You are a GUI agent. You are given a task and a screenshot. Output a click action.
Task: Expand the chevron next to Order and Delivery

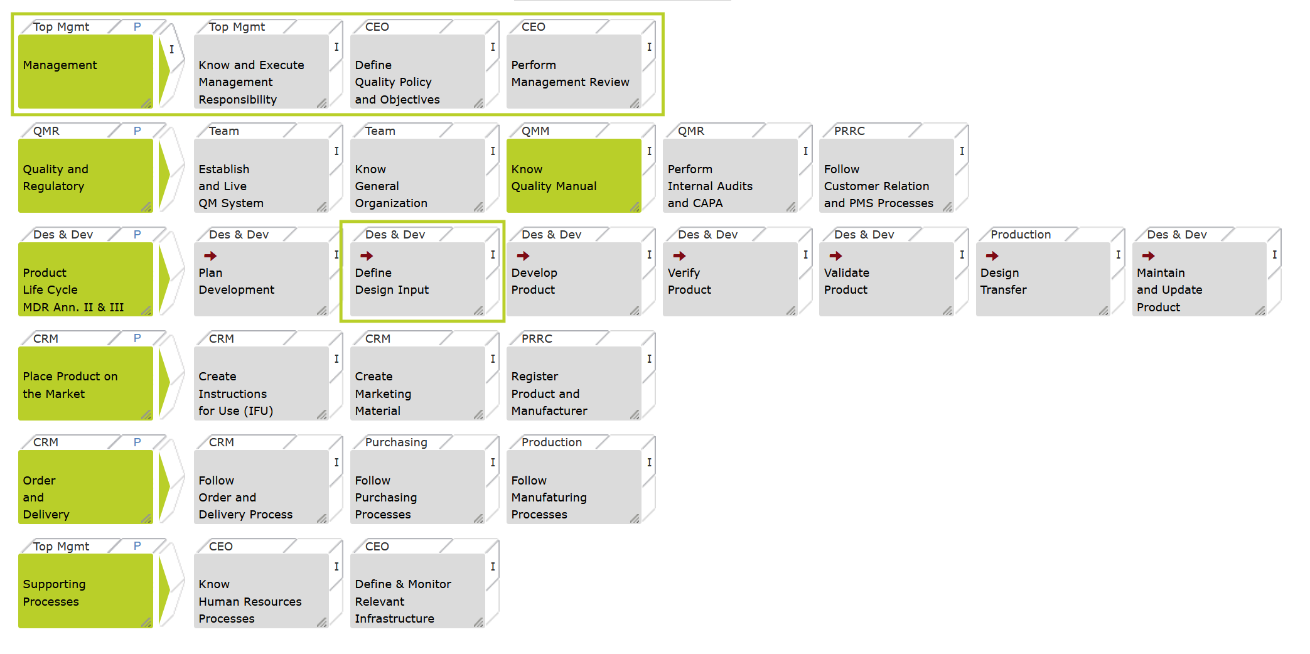[164, 486]
